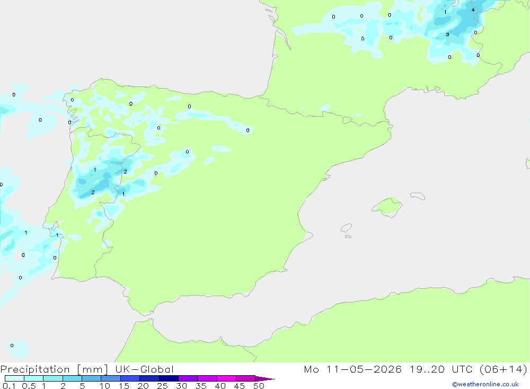
Task: Click the 5–10 mm blue legend swatch
Action: (x=91, y=378)
